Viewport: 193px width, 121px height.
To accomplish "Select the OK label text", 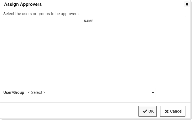I will (151, 111).
